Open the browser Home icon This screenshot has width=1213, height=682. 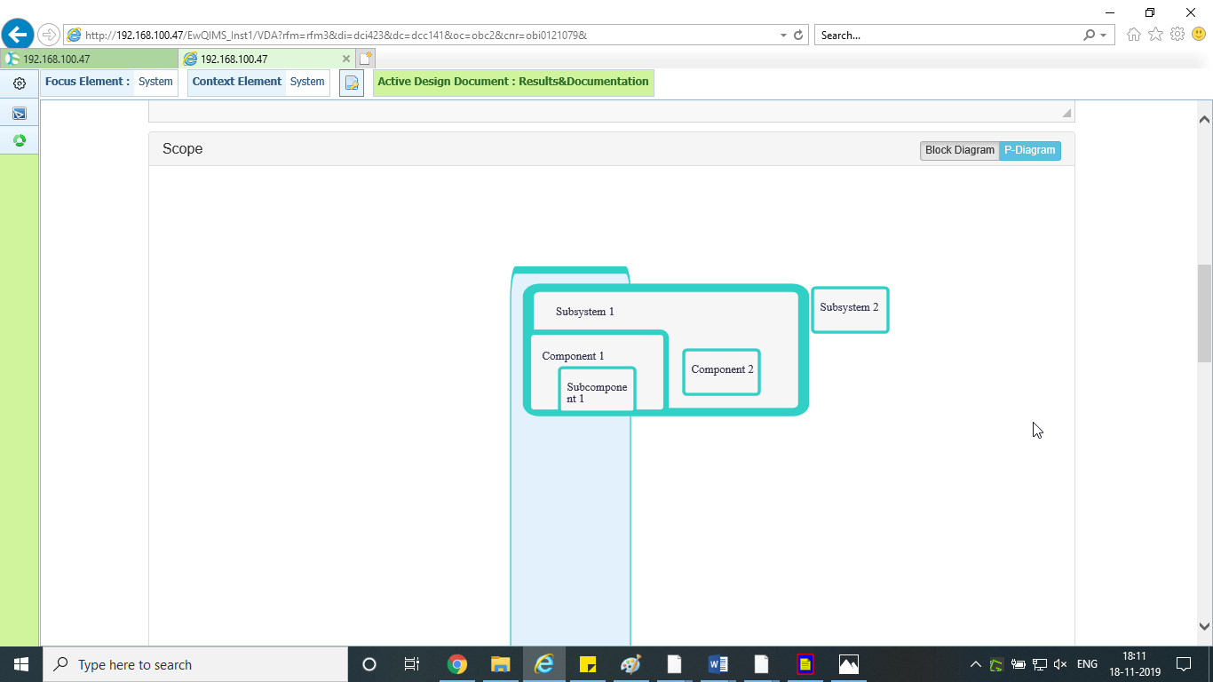click(1133, 35)
